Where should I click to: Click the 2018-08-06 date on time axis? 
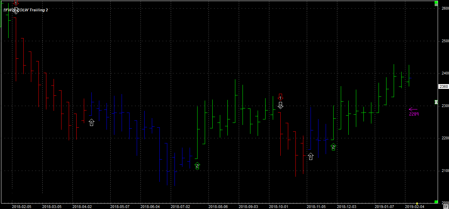click(218, 207)
